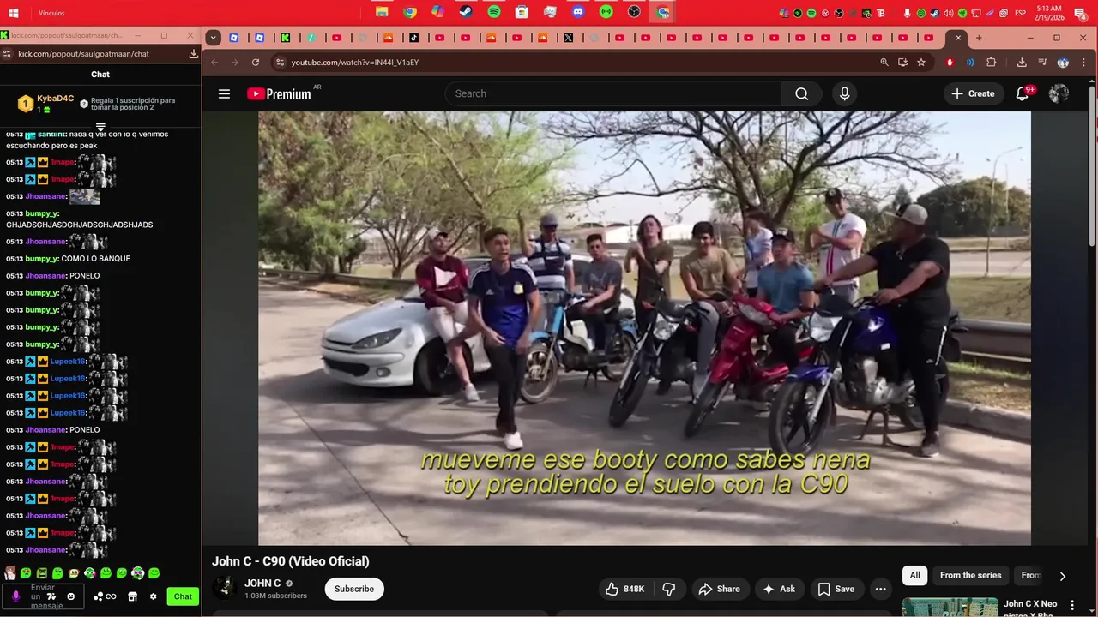The width and height of the screenshot is (1098, 617).
Task: Select the 'All' filter chip
Action: [x=915, y=576]
